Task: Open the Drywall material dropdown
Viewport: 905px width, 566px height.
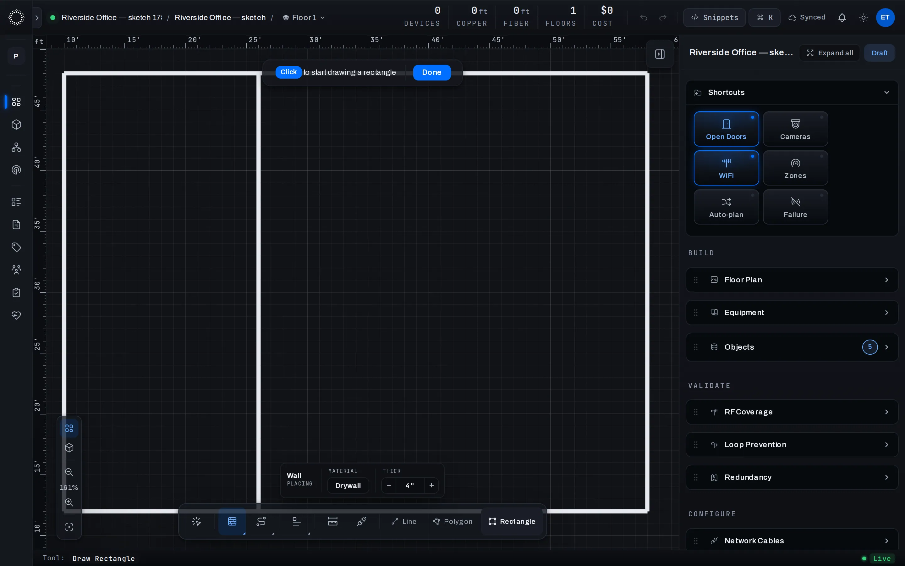Action: coord(348,486)
